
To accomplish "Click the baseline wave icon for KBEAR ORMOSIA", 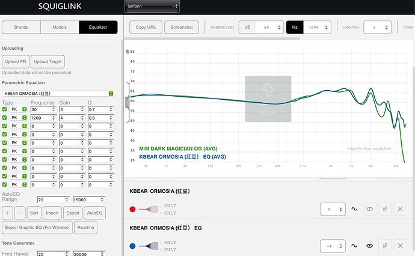I will [354, 209].
